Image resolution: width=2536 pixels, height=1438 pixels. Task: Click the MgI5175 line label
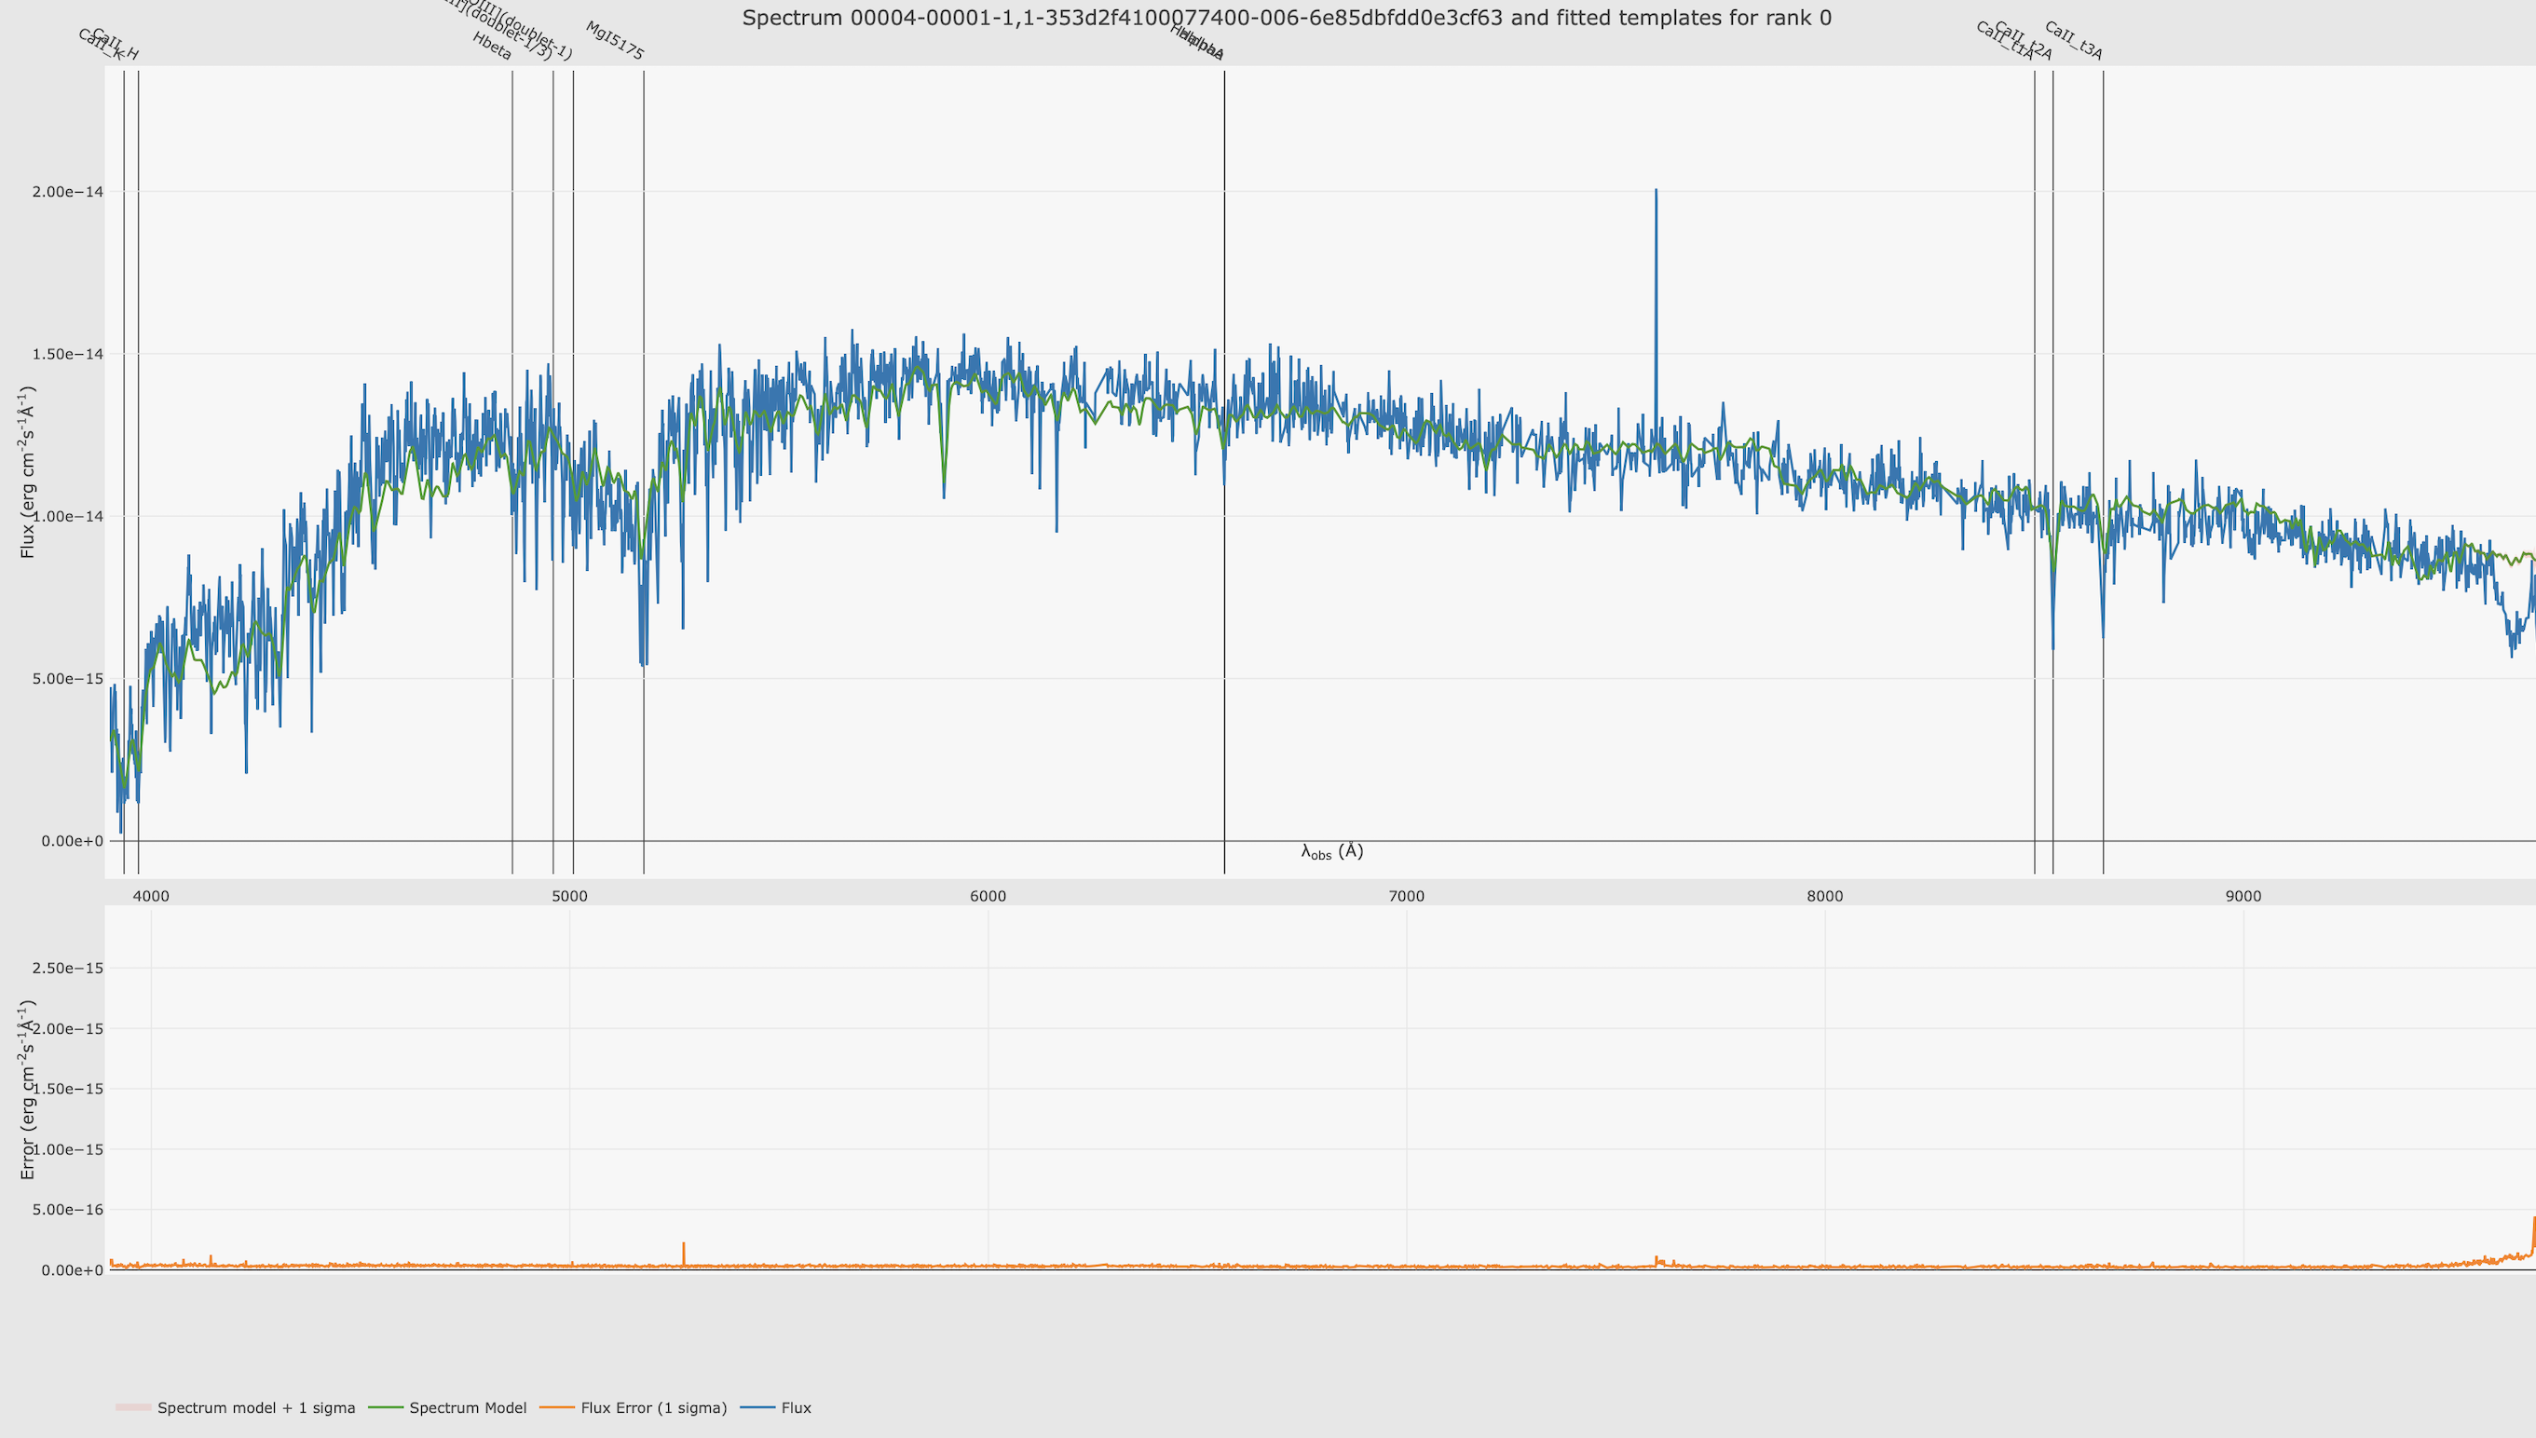[615, 42]
